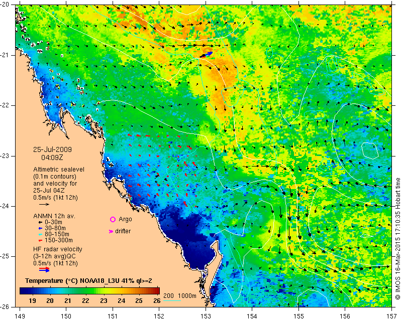Click the red and blue HF radar scale arrows
The image size is (402, 321).
coord(44,269)
